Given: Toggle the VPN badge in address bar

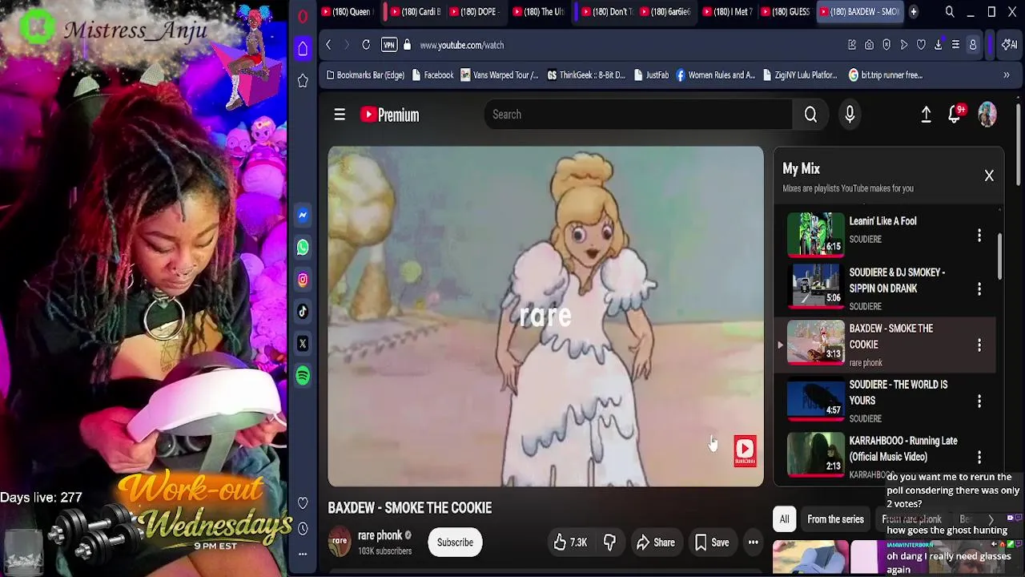Looking at the screenshot, I should coord(389,45).
